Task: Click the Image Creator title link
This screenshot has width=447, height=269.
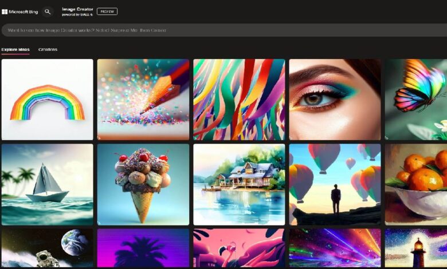Action: click(x=77, y=9)
